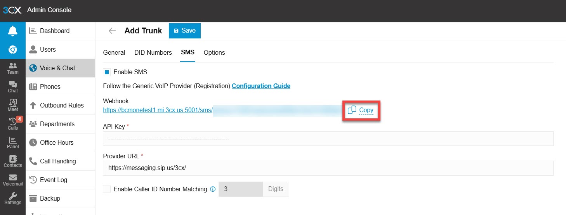
Task: Open Call Handling menu item
Action: click(x=61, y=161)
